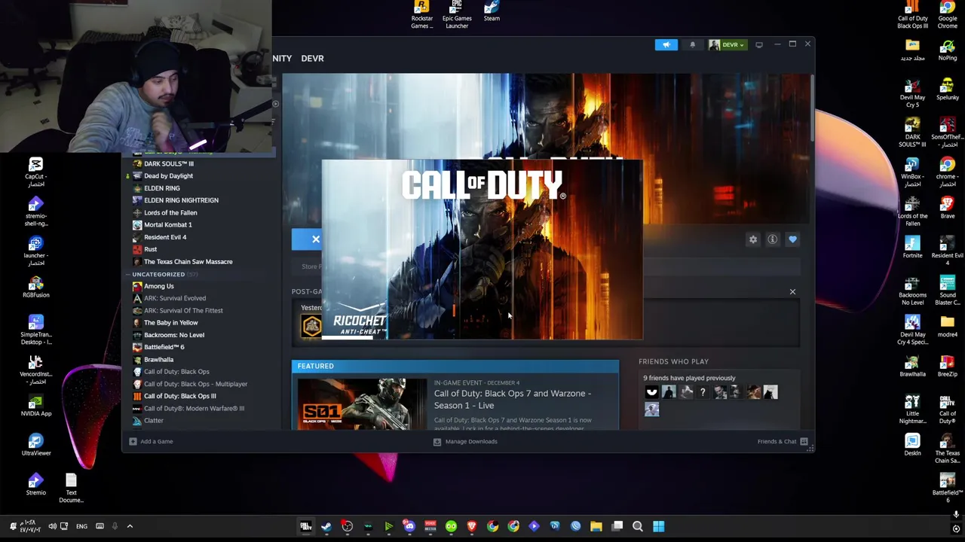Click first friend avatar under Friends Who Play
The width and height of the screenshot is (965, 542).
[652, 392]
